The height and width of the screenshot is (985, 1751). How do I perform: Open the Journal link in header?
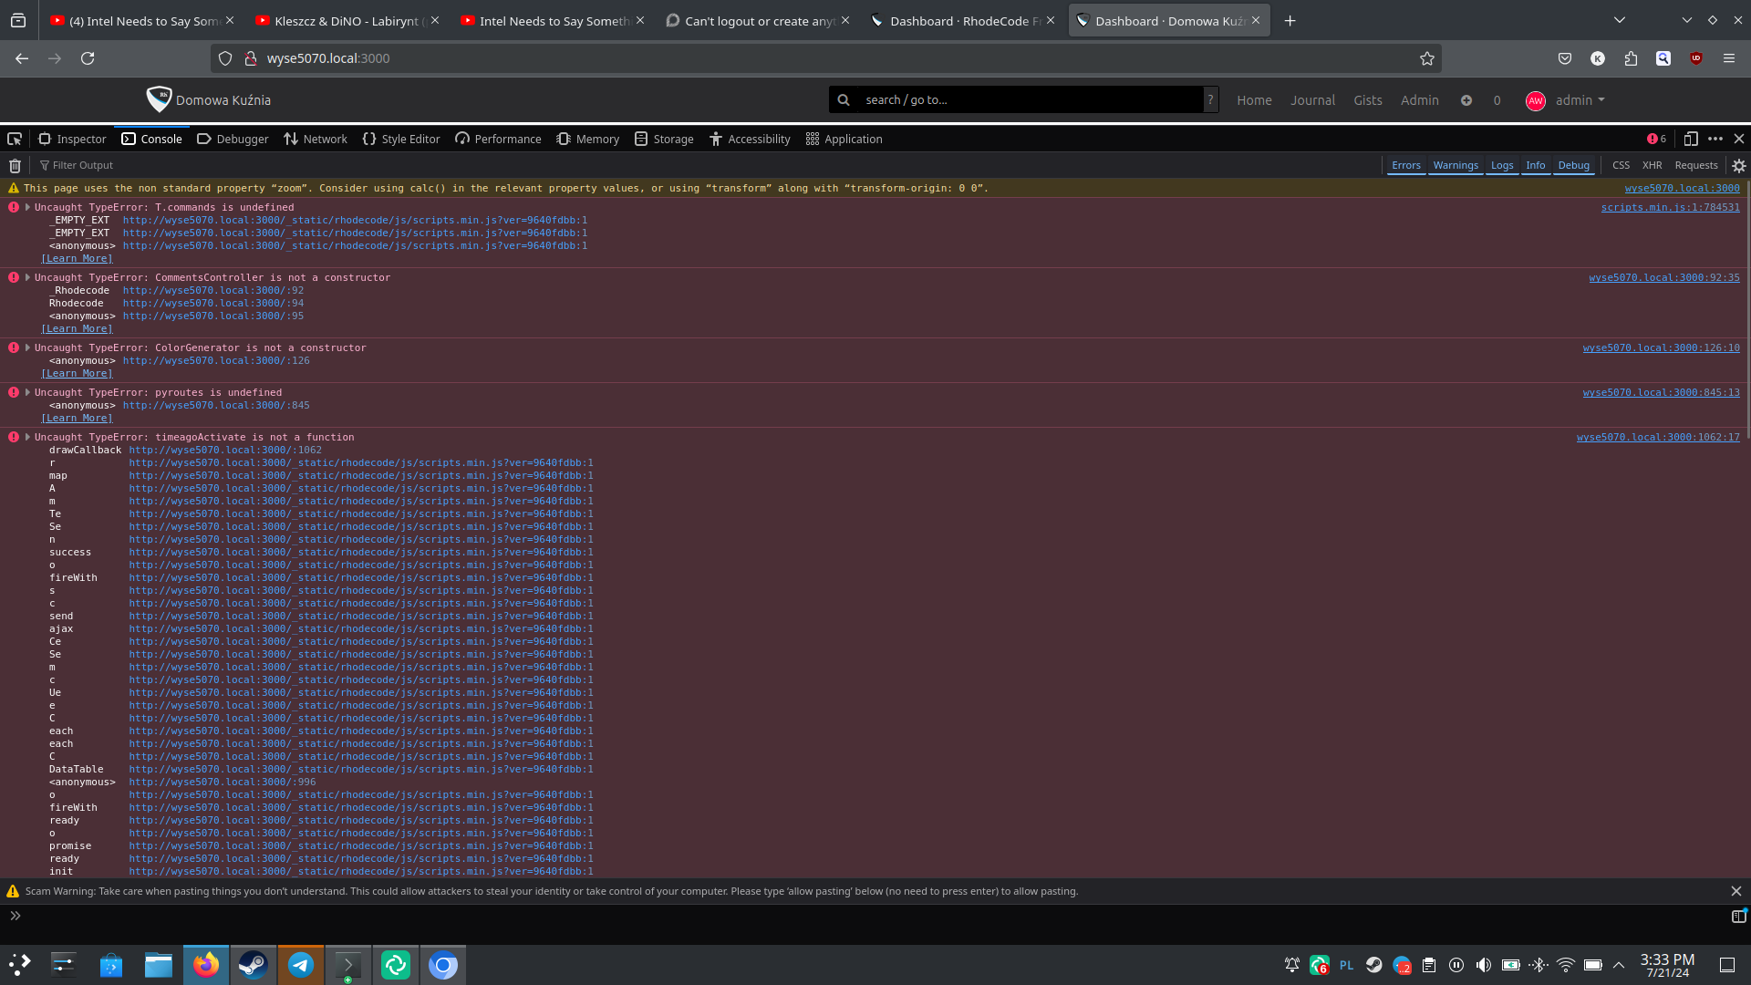click(1312, 100)
